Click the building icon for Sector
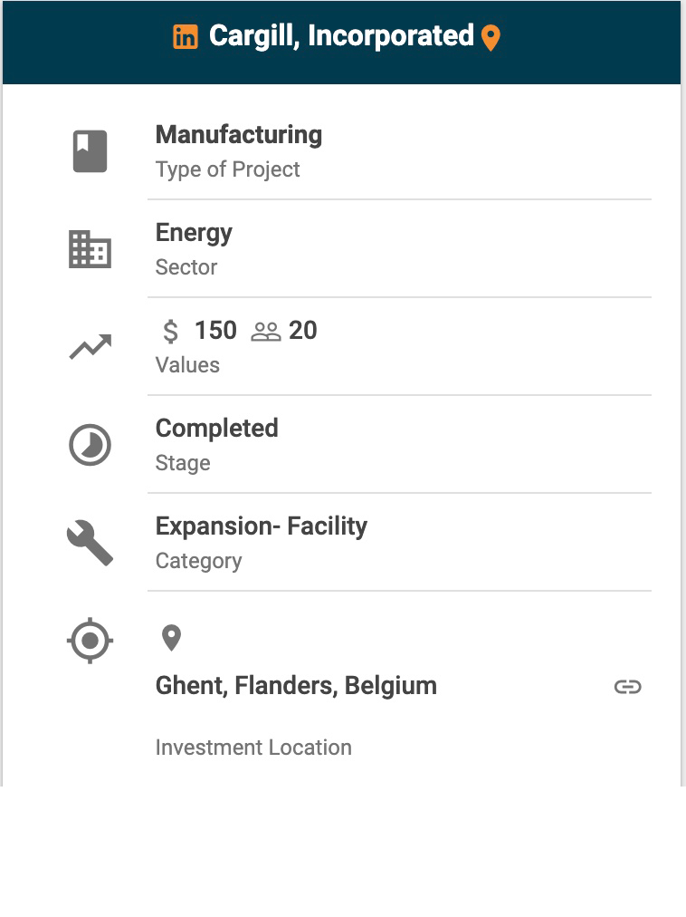This screenshot has height=917, width=686. [x=90, y=249]
